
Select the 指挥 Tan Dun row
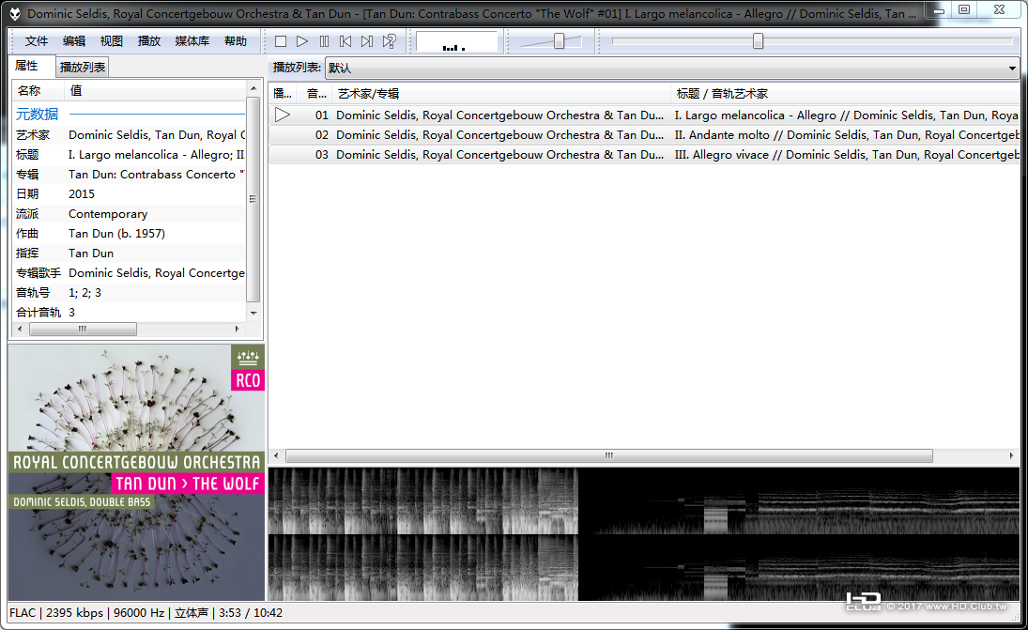pos(130,254)
